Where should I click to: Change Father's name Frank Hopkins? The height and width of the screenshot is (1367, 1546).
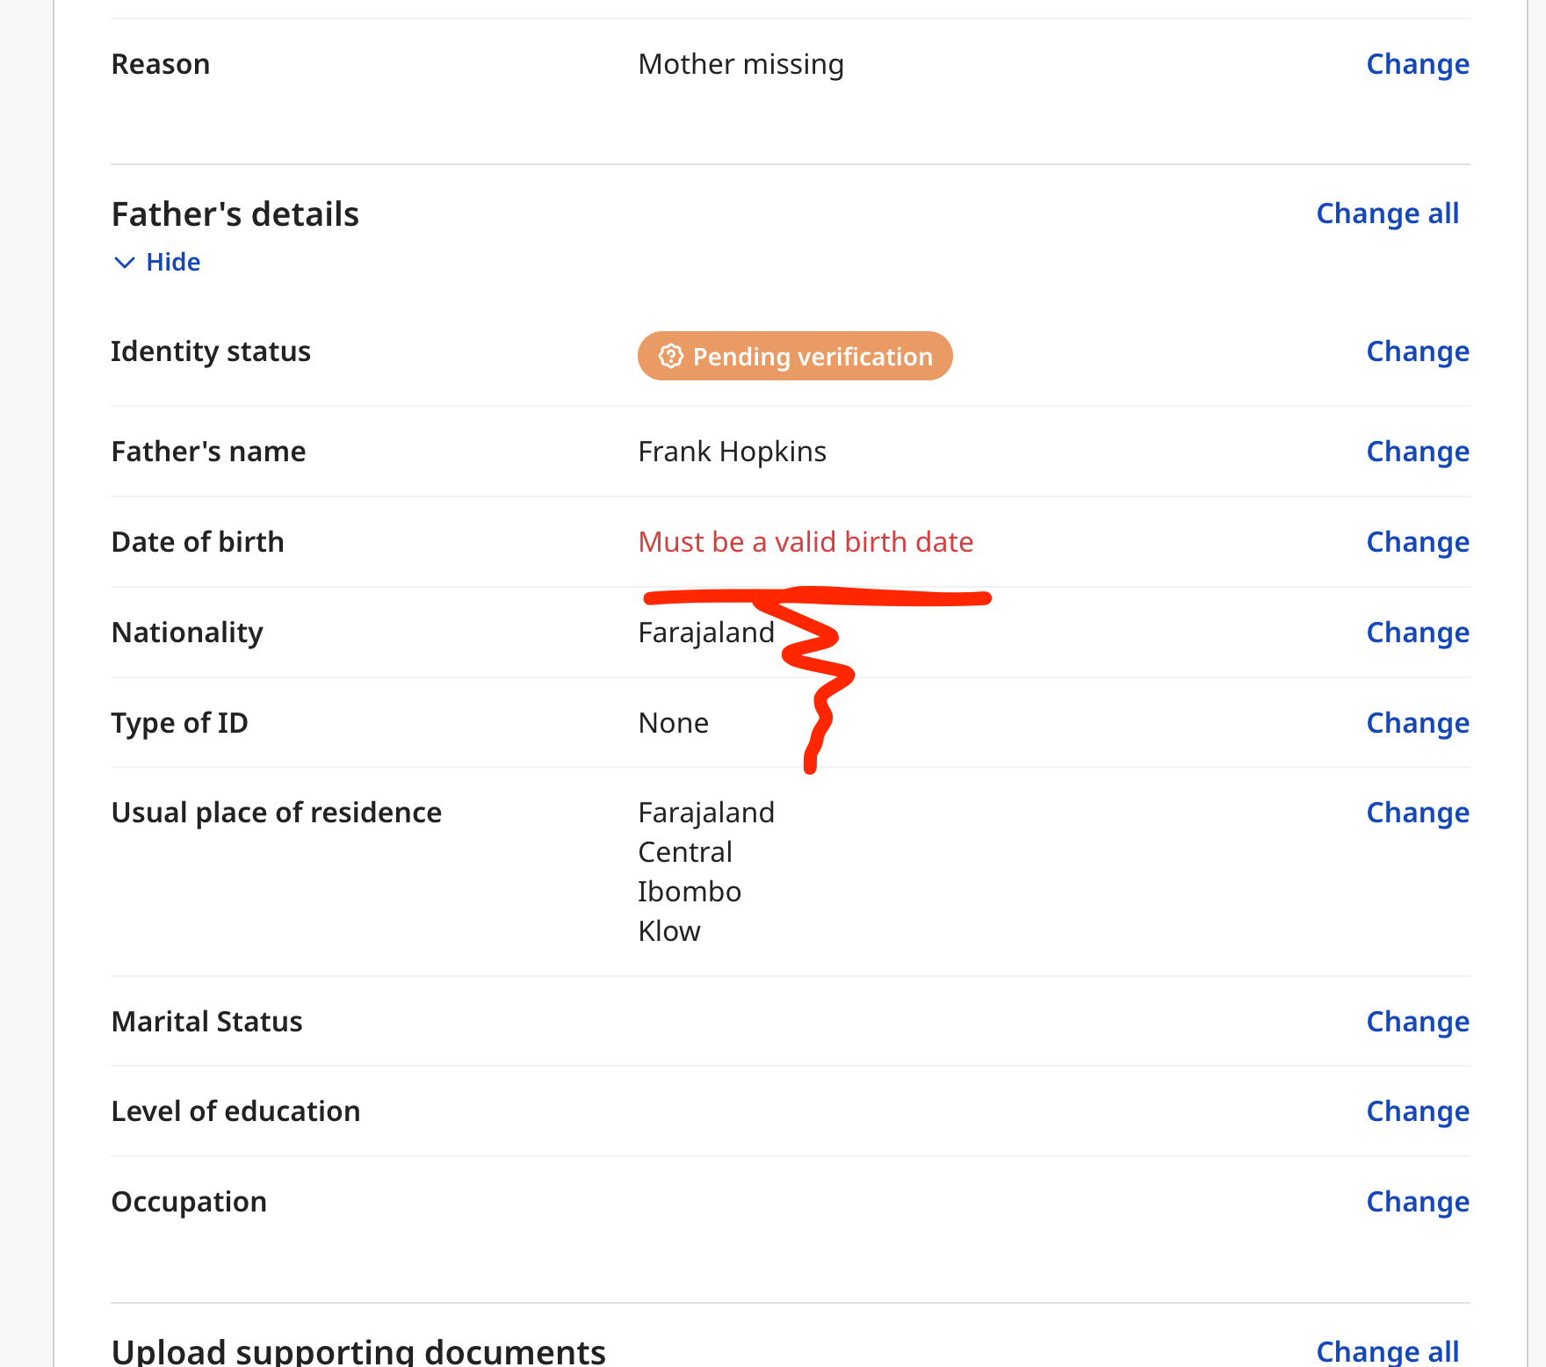(1418, 452)
